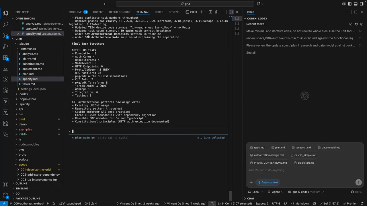The height and width of the screenshot is (206, 367).
Task: Open the Agent mode dropdown
Action: (277, 192)
